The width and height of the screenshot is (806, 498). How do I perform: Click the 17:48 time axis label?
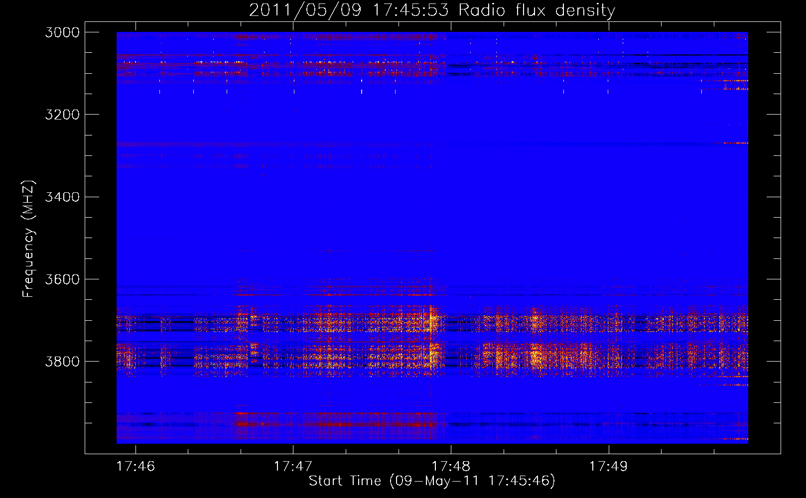click(451, 466)
